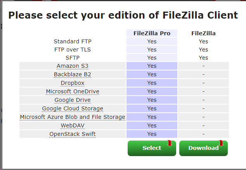Click the SFTP row label
This screenshot has width=246, height=170.
73,58
